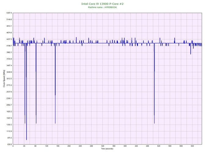This screenshot has width=205, height=154.
Task: Click the 875.5 y-axis value
Action: click(x=9, y=138)
